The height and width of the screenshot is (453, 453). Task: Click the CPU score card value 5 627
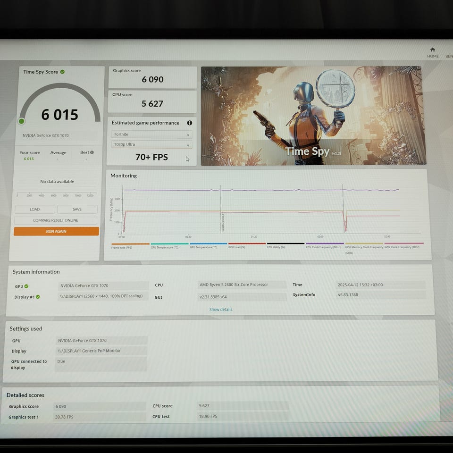coord(152,103)
